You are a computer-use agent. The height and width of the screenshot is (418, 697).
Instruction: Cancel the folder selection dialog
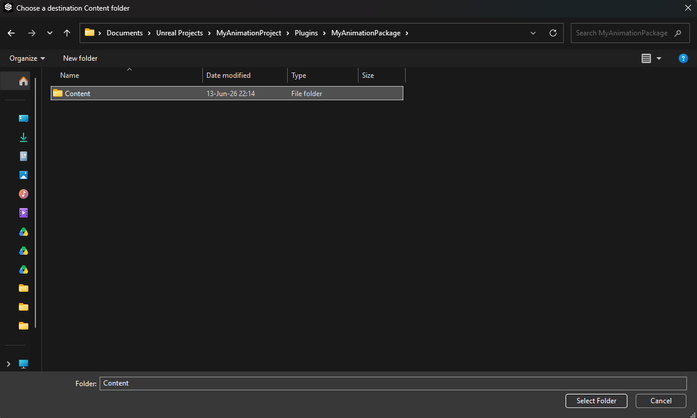(x=660, y=401)
